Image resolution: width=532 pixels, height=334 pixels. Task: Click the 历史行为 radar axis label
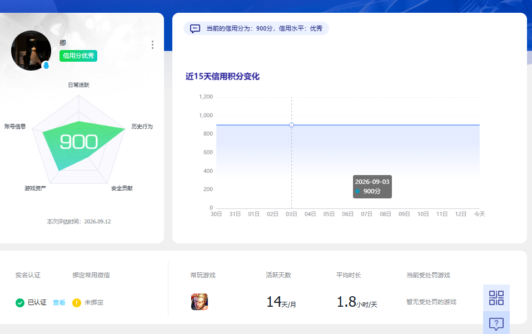pos(142,127)
